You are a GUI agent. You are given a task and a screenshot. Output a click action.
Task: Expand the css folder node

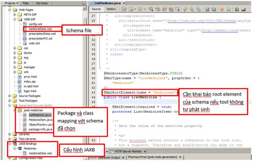[15, 48]
